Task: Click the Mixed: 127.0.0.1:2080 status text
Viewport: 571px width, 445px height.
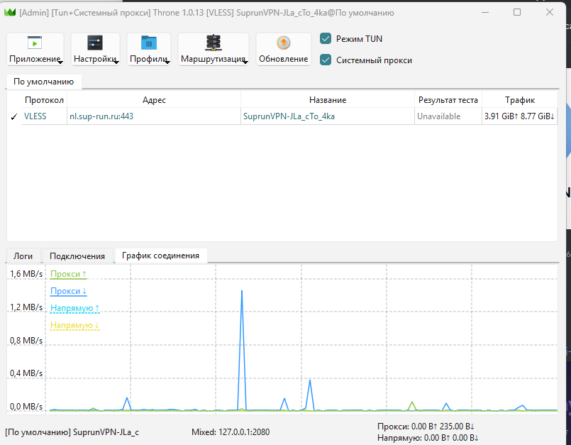Action: click(231, 432)
